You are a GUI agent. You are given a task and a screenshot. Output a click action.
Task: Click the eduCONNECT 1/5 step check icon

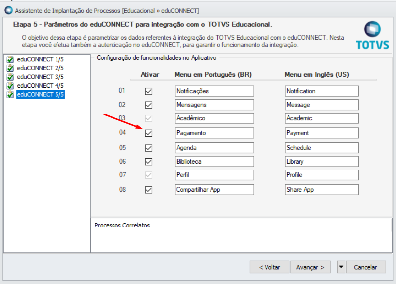[10, 59]
